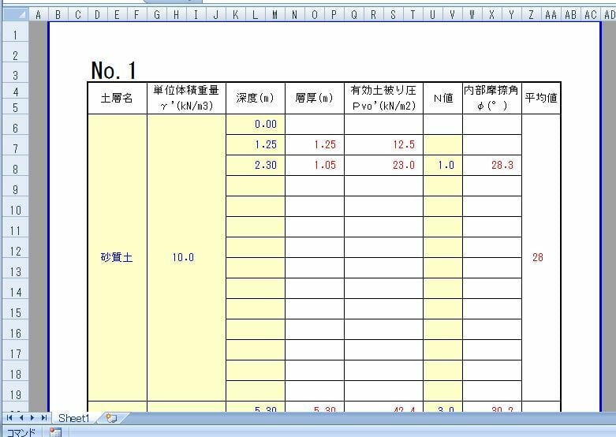Click the 層厚(m) header cell
Image resolution: width=616 pixels, height=437 pixels.
point(314,99)
